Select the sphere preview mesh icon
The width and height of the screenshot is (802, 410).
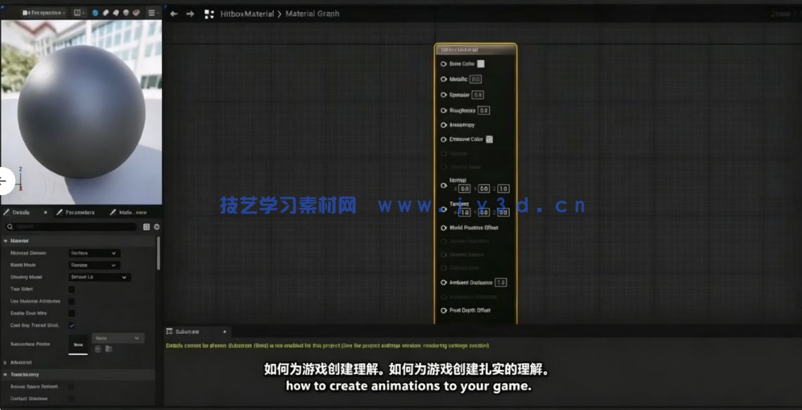[95, 12]
